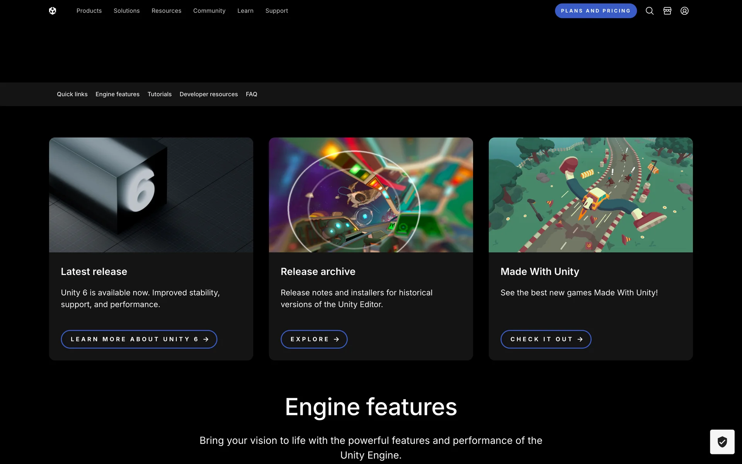Open the Products navigation menu

coord(89,11)
